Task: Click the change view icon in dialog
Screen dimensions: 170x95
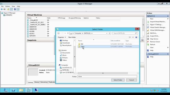Action: [130, 37]
